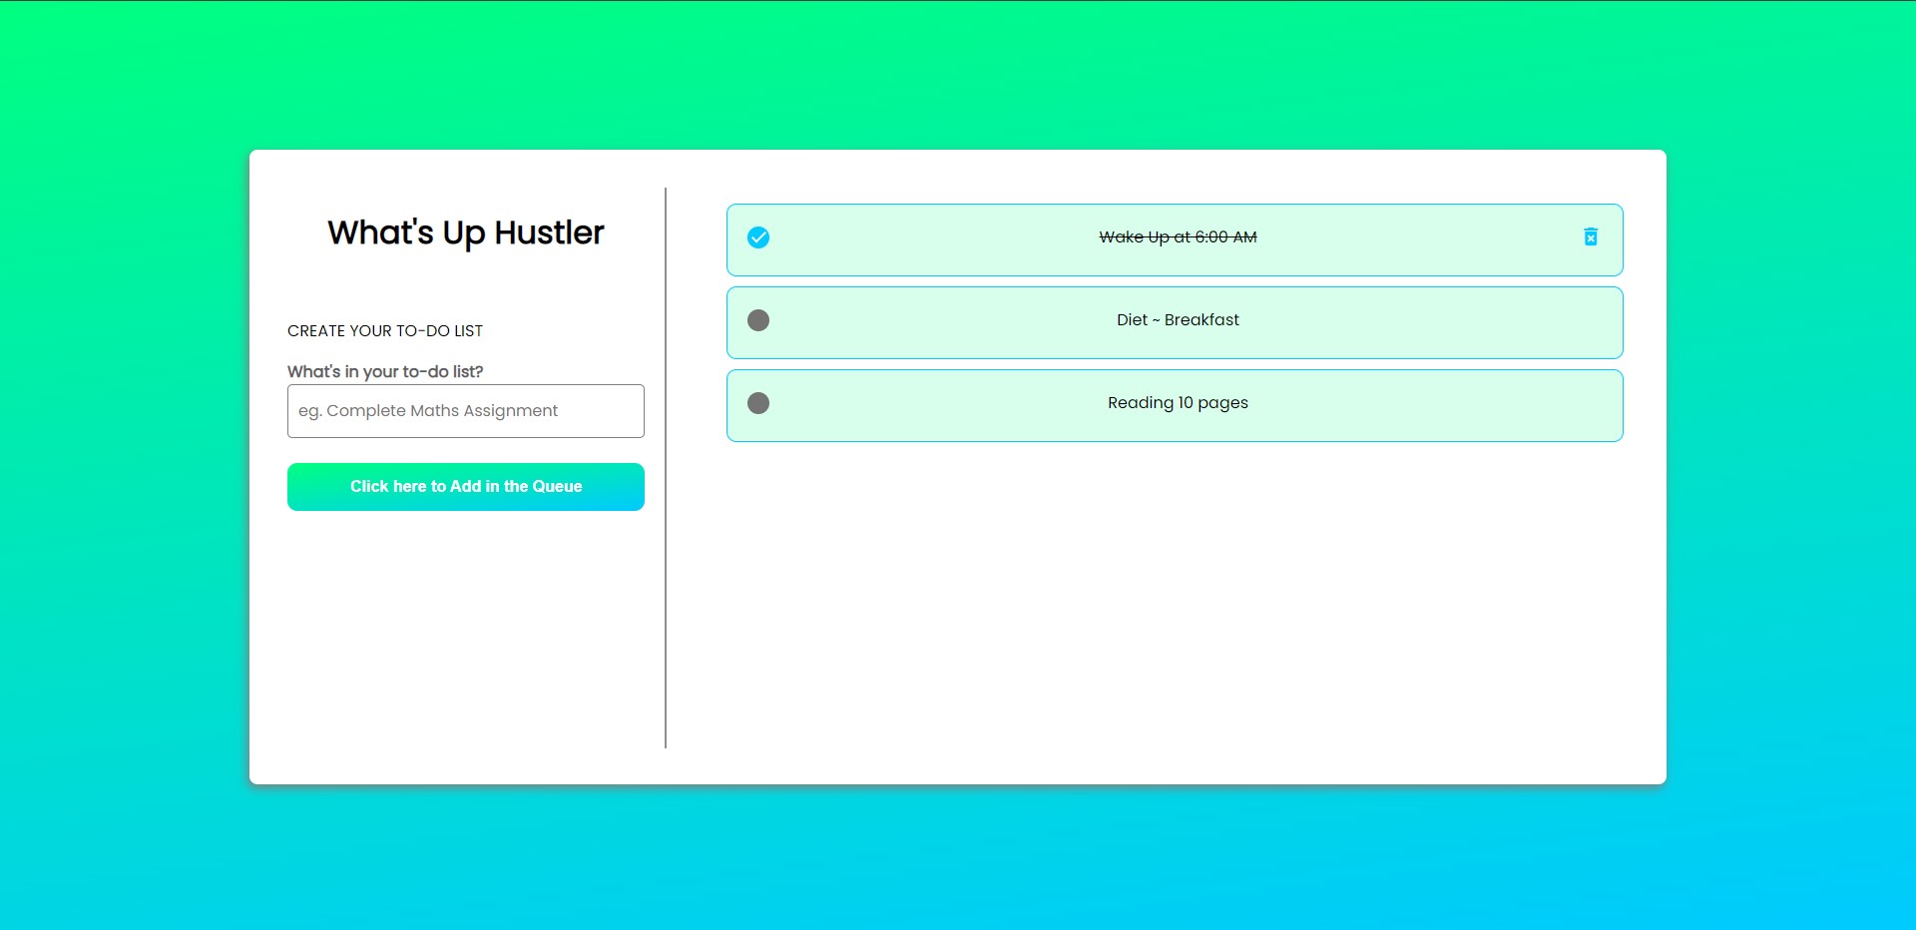
Task: Mark Diet ~ Breakfast as complete
Action: tap(758, 320)
